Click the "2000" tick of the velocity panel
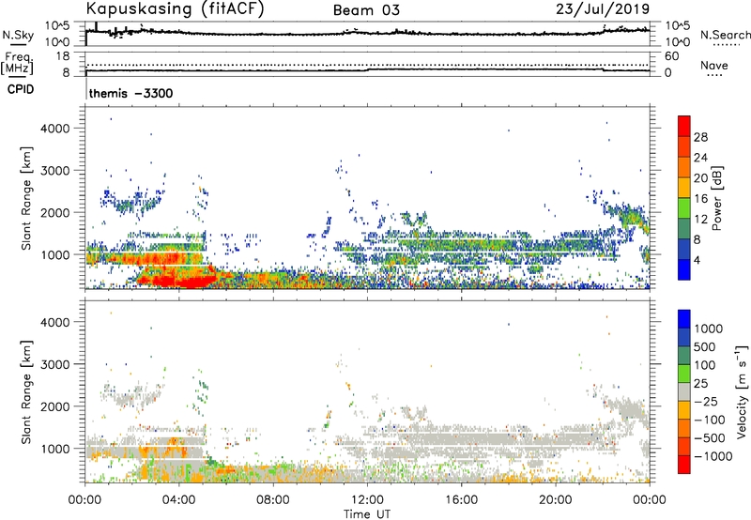Viewport: 751px width, 520px height. [55, 406]
